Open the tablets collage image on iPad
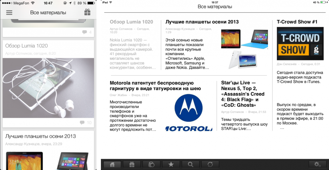The width and height of the screenshot is (329, 170). click(x=245, y=49)
